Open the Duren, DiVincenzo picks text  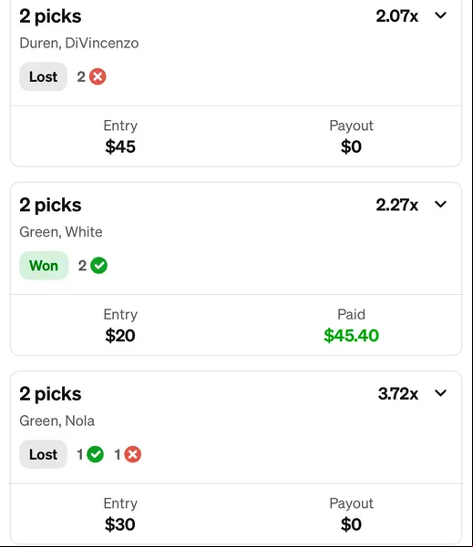[x=79, y=44]
